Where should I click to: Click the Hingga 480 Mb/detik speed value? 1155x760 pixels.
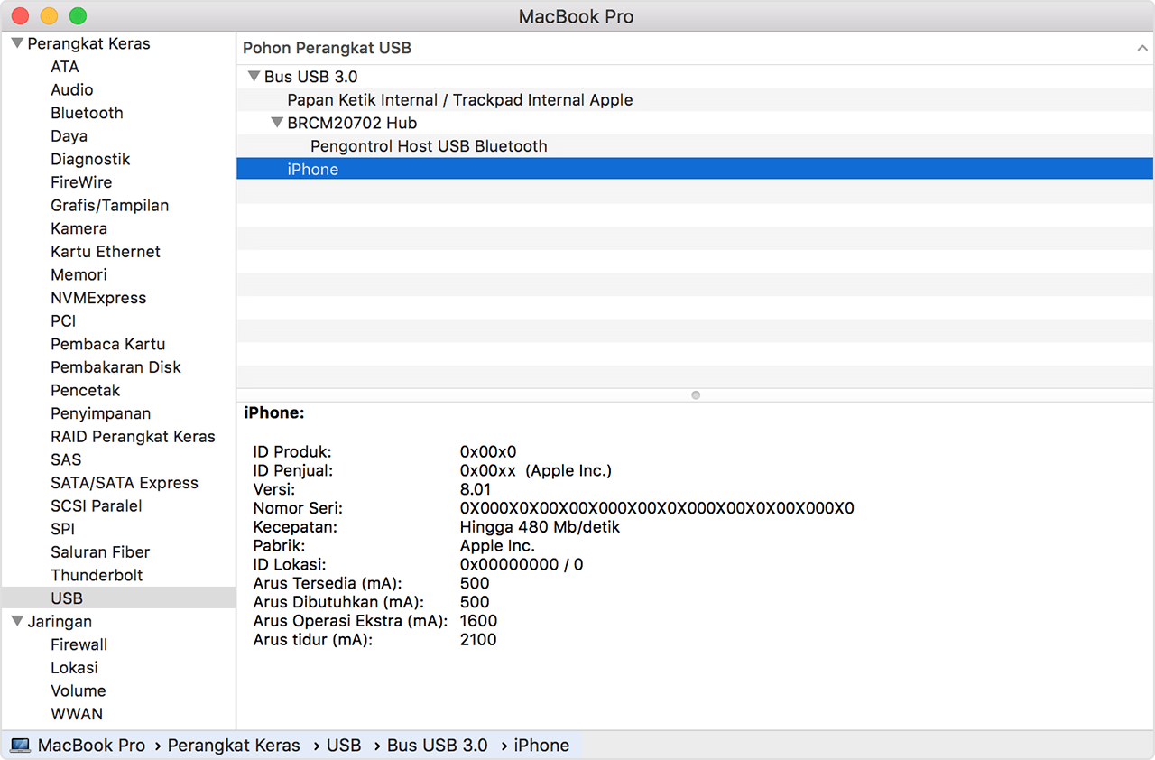tap(540, 527)
